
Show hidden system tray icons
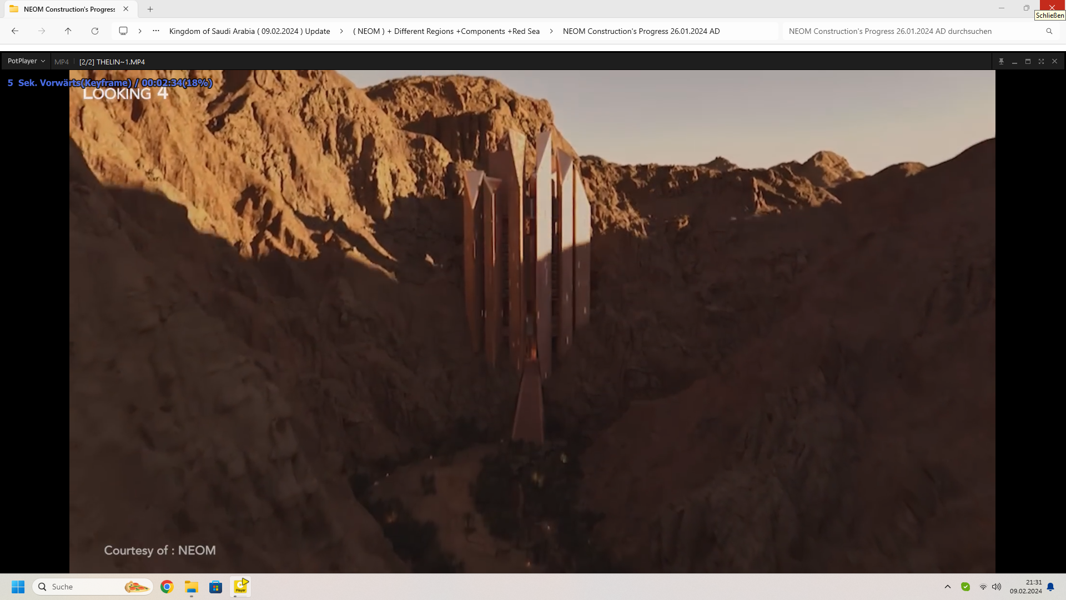tap(948, 587)
